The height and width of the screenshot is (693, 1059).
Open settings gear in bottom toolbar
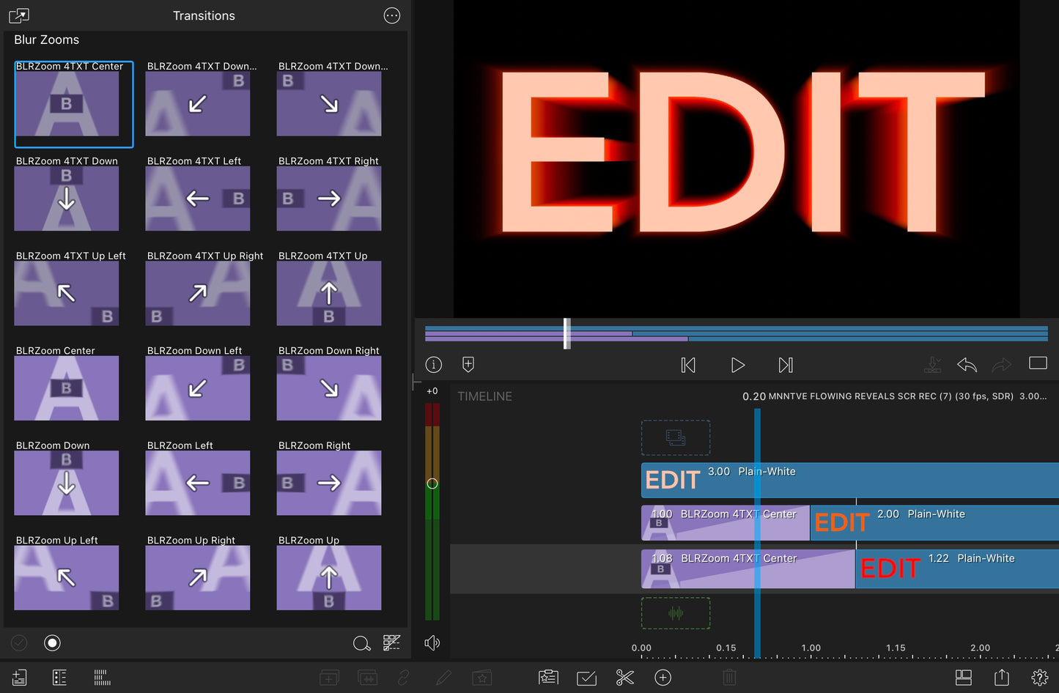point(1039,678)
